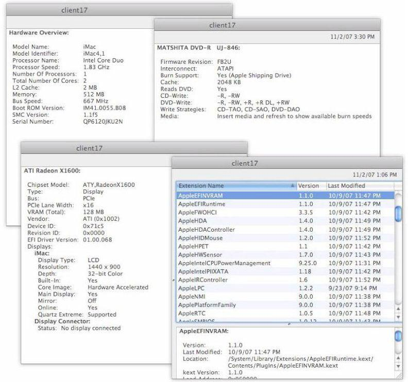Click the extension list scroll down arrow

pyautogui.click(x=398, y=317)
